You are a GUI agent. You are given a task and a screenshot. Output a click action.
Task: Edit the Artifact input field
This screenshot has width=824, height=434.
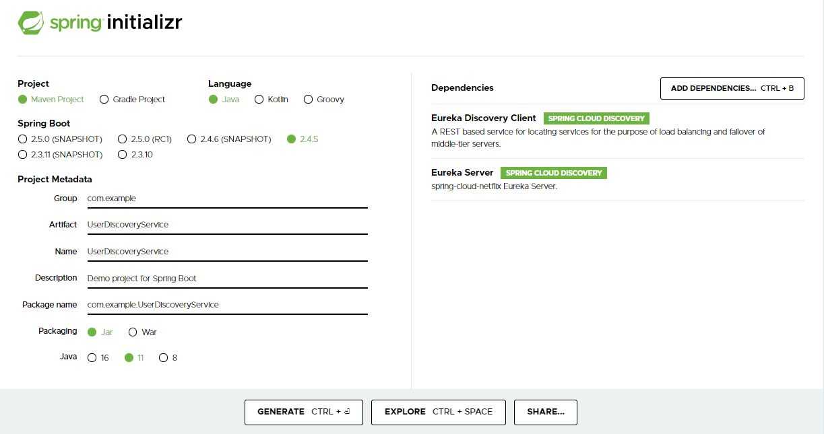[227, 225]
